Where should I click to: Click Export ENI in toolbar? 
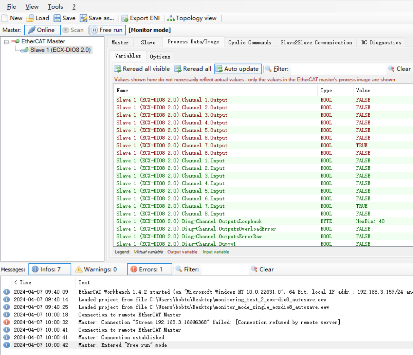click(x=141, y=18)
